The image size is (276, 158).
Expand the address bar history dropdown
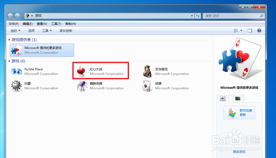(192, 16)
